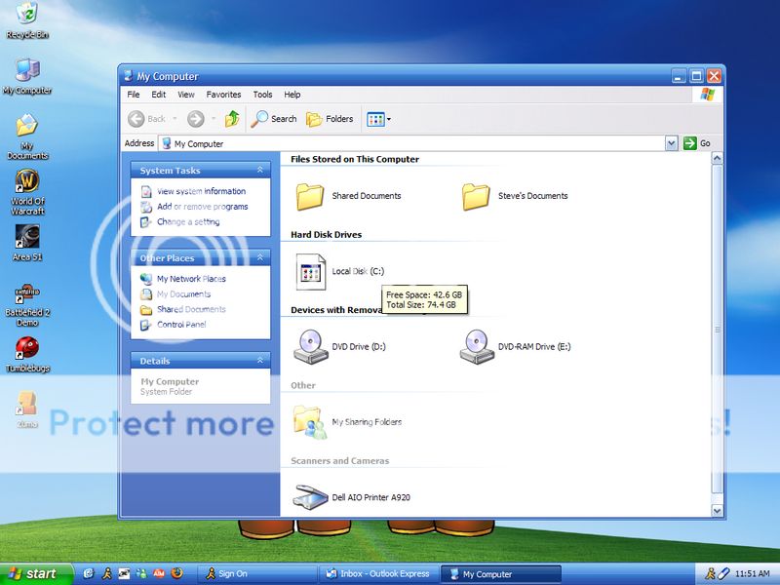Viewport: 780px width, 585px height.
Task: Open the Shared Documents folder
Action: (310, 196)
